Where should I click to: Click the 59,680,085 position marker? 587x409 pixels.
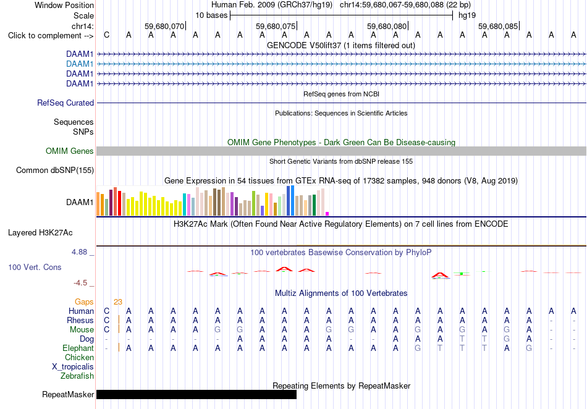(x=498, y=26)
